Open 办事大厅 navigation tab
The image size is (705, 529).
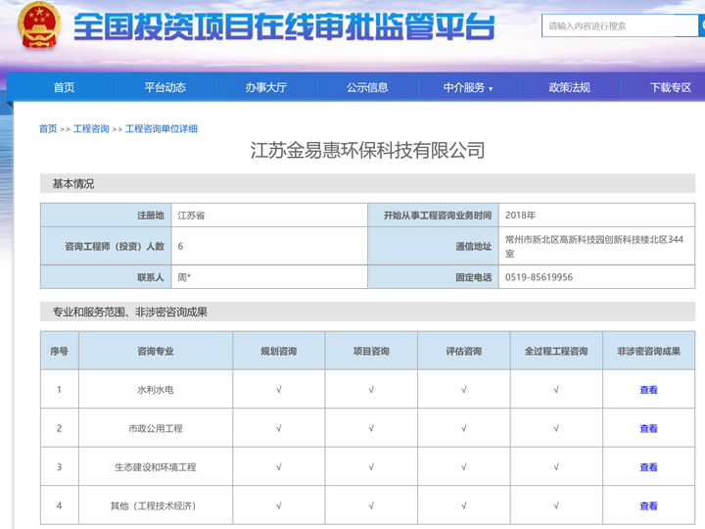266,87
